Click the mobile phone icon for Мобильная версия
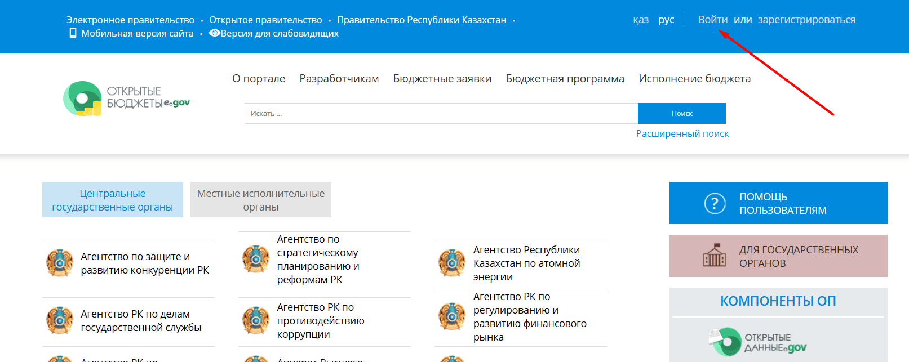Image resolution: width=909 pixels, height=362 pixels. pyautogui.click(x=73, y=33)
